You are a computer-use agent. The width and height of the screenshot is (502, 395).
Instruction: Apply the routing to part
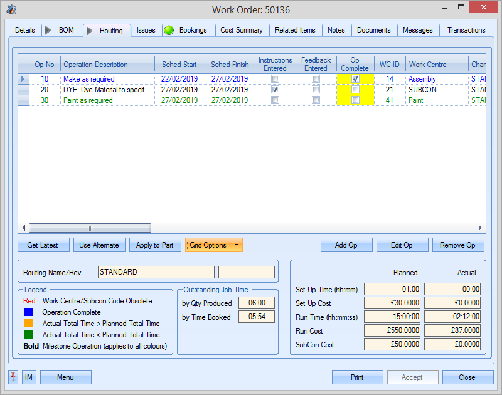click(x=155, y=245)
